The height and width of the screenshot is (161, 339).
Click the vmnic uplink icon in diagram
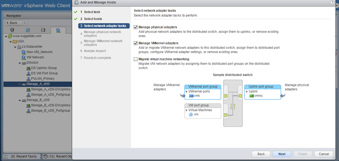[x=251, y=96]
